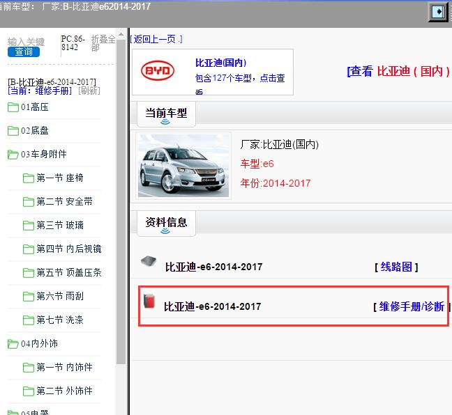Click the sidebar scrollbar up arrow
This screenshot has height=415, width=452.
point(121,35)
